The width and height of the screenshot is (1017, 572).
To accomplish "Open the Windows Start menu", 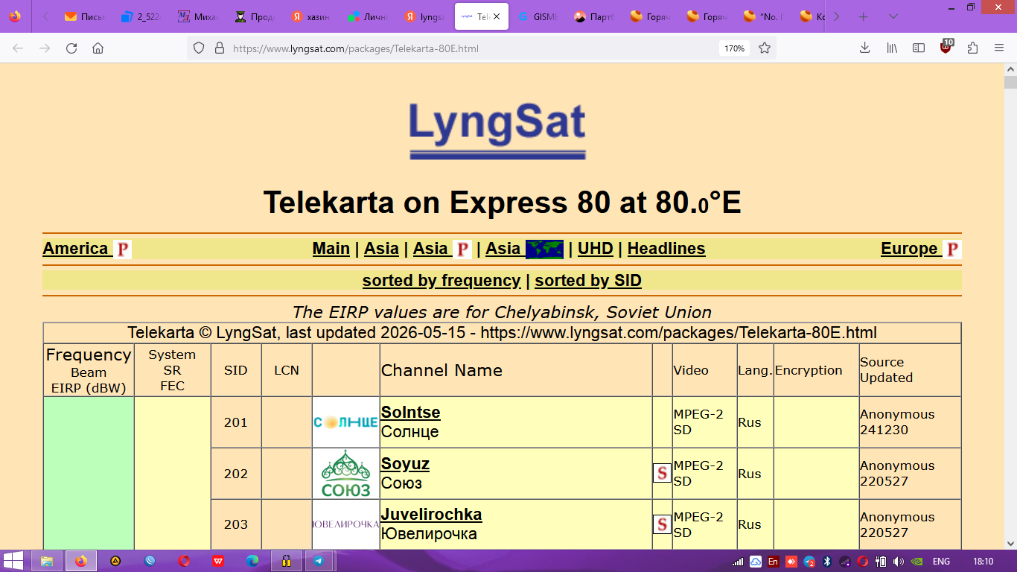I will point(13,561).
